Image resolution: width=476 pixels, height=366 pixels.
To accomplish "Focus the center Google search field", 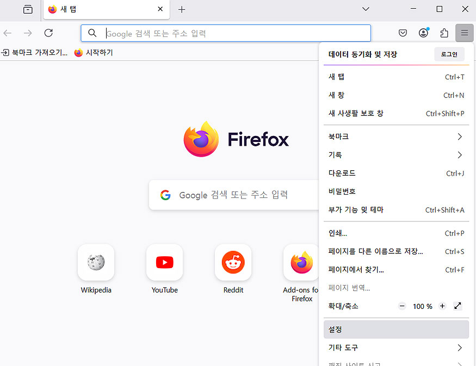I will (234, 195).
